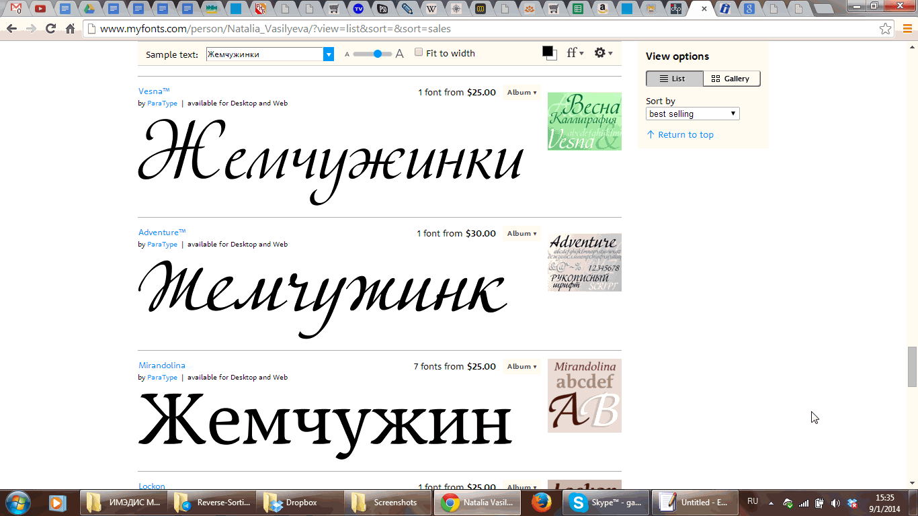Expand the Album menu for Mirandolina
This screenshot has height=516, width=918.
pos(521,367)
